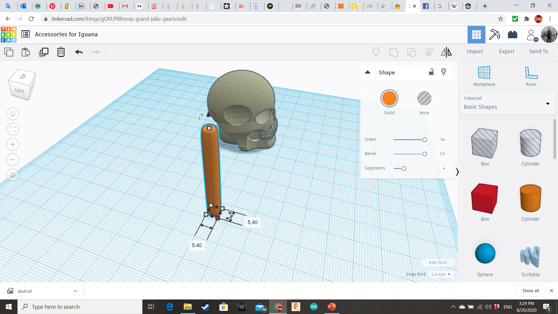Click the Home view button
Screen dimensions: 558x314
pos(13,114)
